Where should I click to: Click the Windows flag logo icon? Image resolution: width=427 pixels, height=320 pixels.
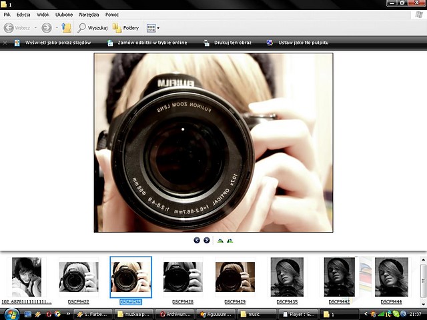[419, 15]
